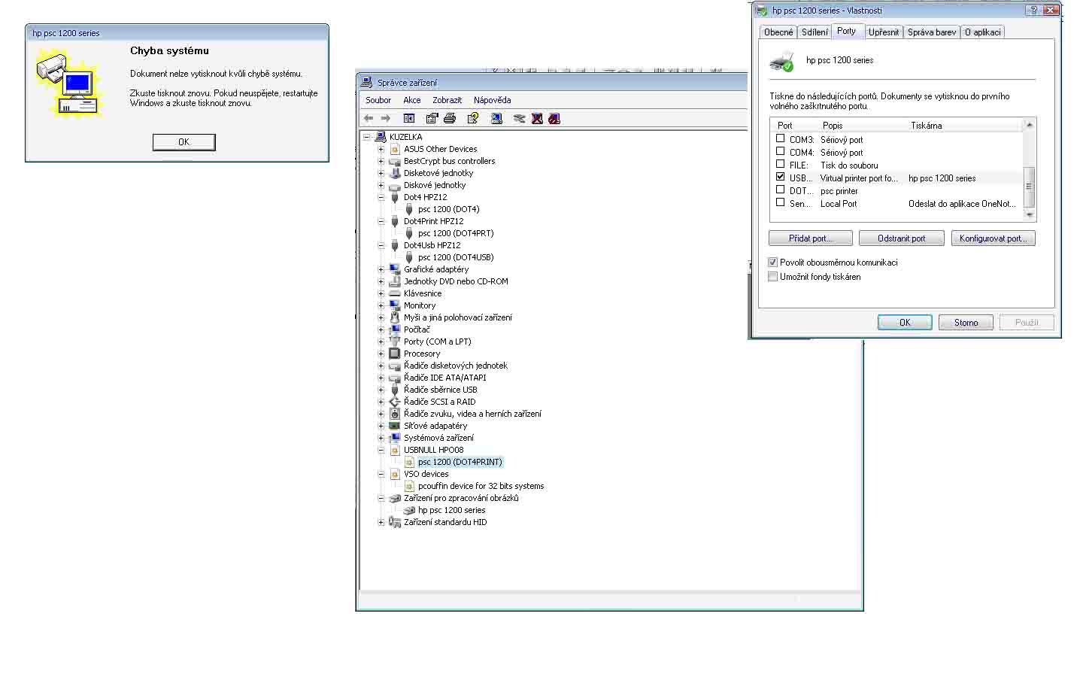Switch to the Obecné tab

pyautogui.click(x=778, y=32)
